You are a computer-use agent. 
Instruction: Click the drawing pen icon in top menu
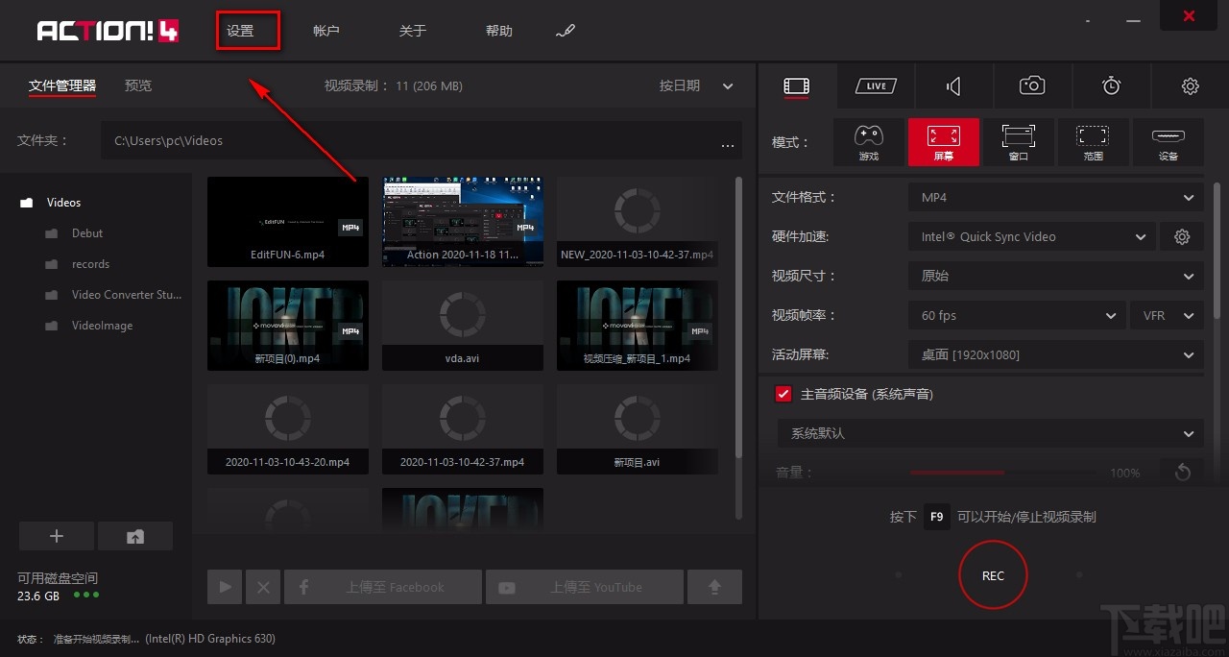[566, 31]
